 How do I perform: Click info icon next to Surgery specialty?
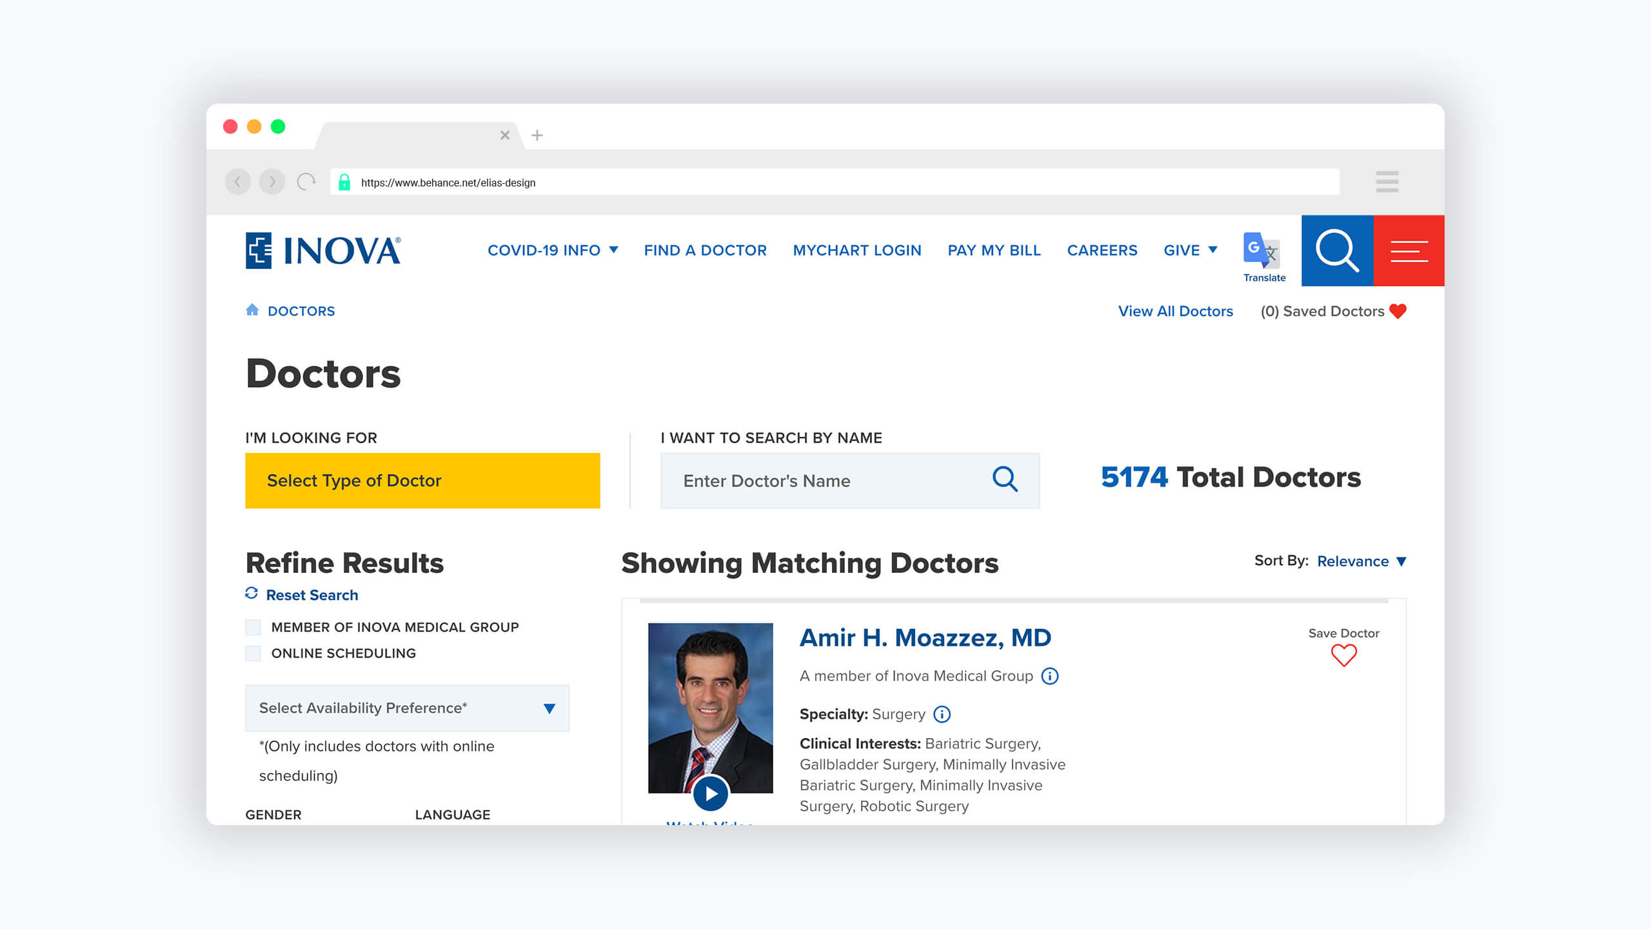coord(942,714)
